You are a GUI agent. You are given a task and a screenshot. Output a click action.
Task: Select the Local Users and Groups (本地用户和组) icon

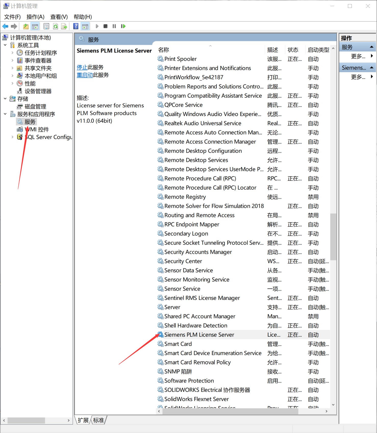point(20,76)
